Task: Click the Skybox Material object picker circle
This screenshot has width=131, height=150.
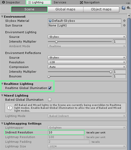Action: (x=124, y=21)
